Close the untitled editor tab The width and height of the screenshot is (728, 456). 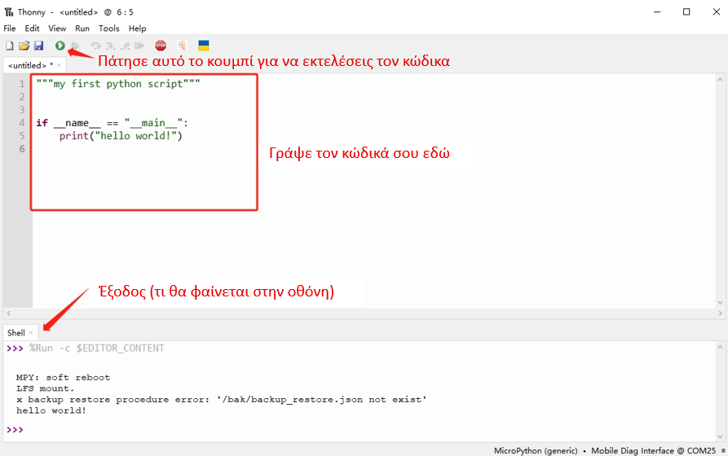tap(59, 65)
